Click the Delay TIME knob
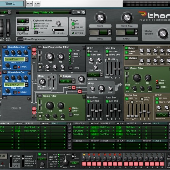The width and height of the screenshot is (170, 170). point(141,51)
